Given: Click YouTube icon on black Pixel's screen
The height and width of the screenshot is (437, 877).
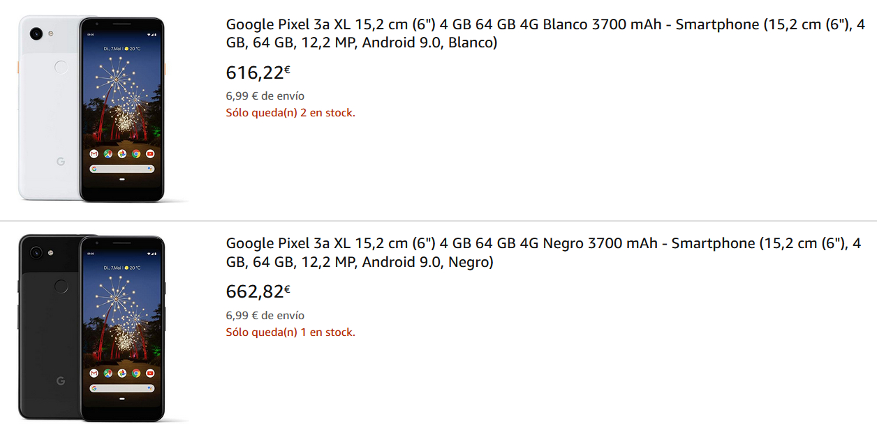Looking at the screenshot, I should click(150, 373).
